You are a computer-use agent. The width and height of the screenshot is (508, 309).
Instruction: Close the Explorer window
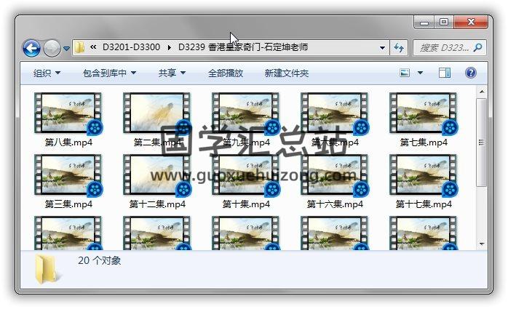[x=471, y=22]
